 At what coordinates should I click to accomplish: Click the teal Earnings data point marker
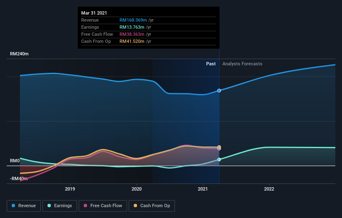[x=219, y=160]
